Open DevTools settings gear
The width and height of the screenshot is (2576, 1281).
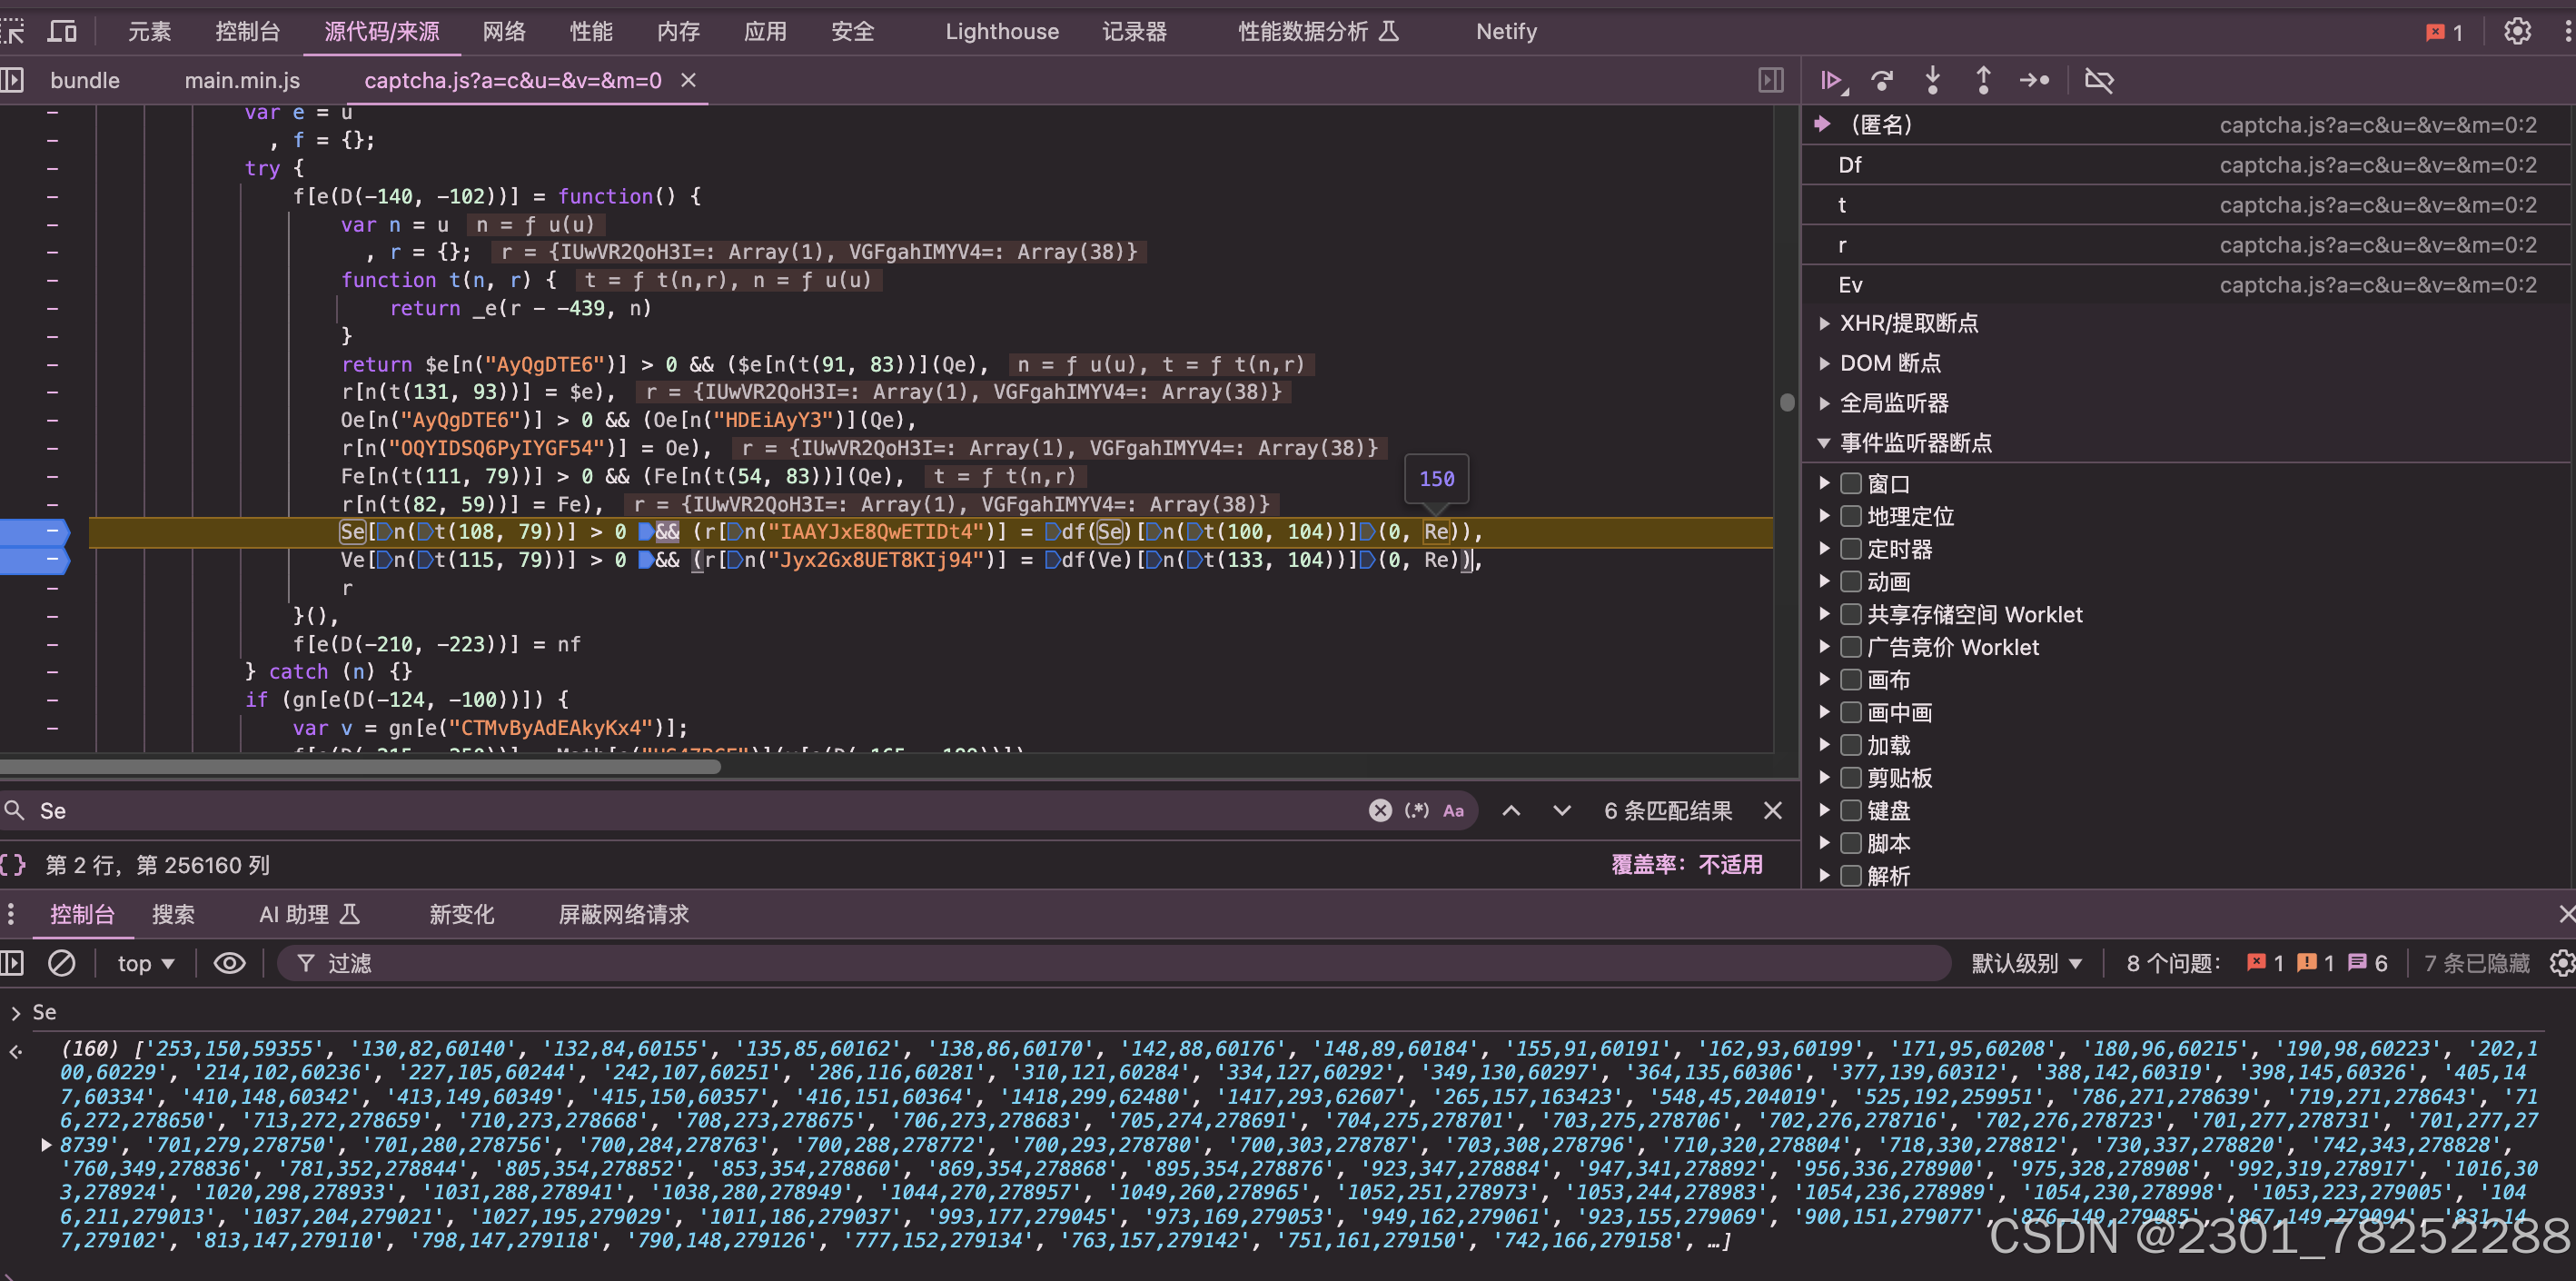[x=2516, y=31]
